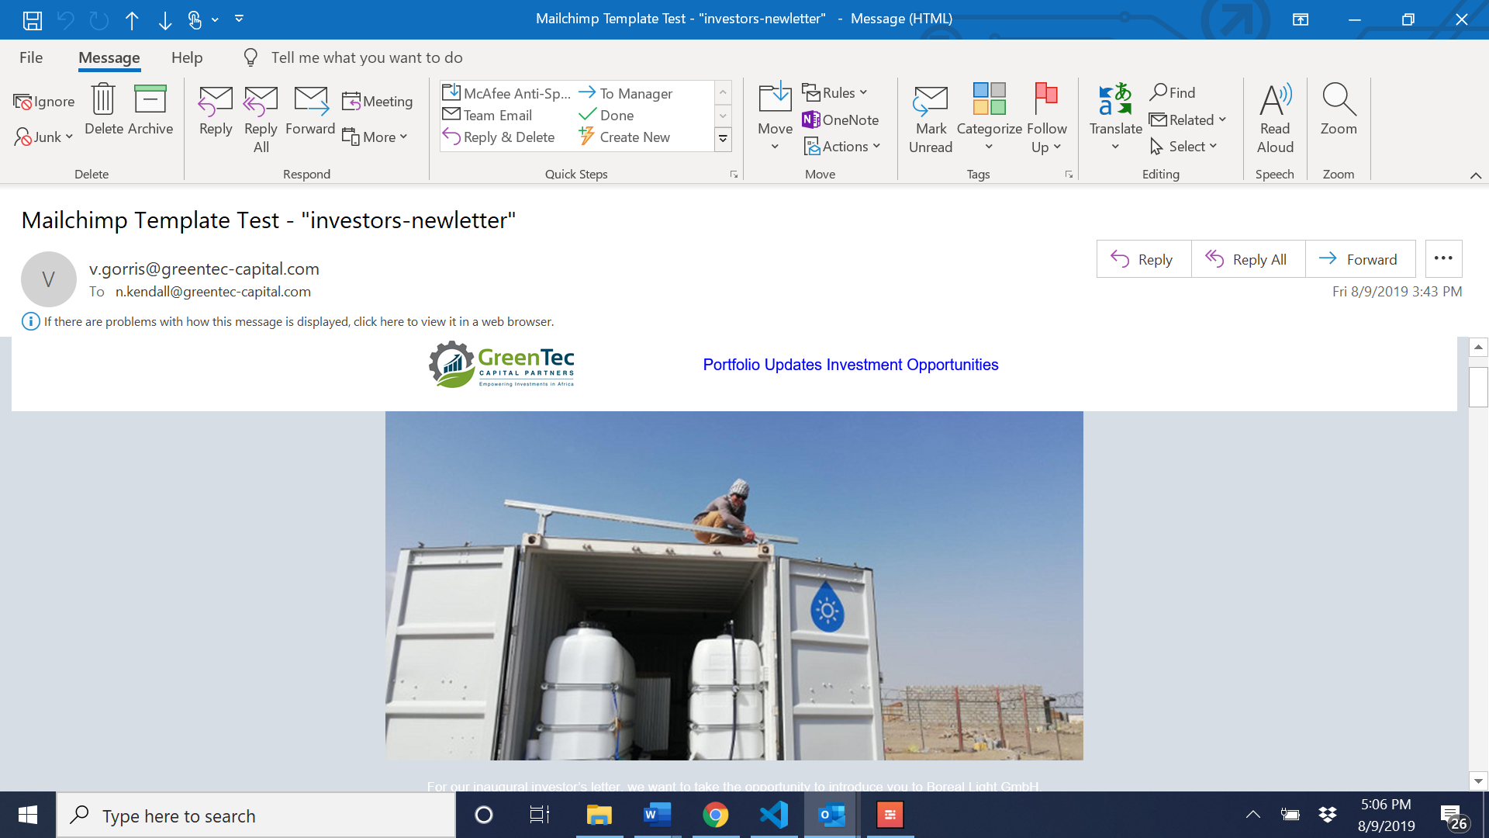Open the Zoom tool

pyautogui.click(x=1339, y=116)
